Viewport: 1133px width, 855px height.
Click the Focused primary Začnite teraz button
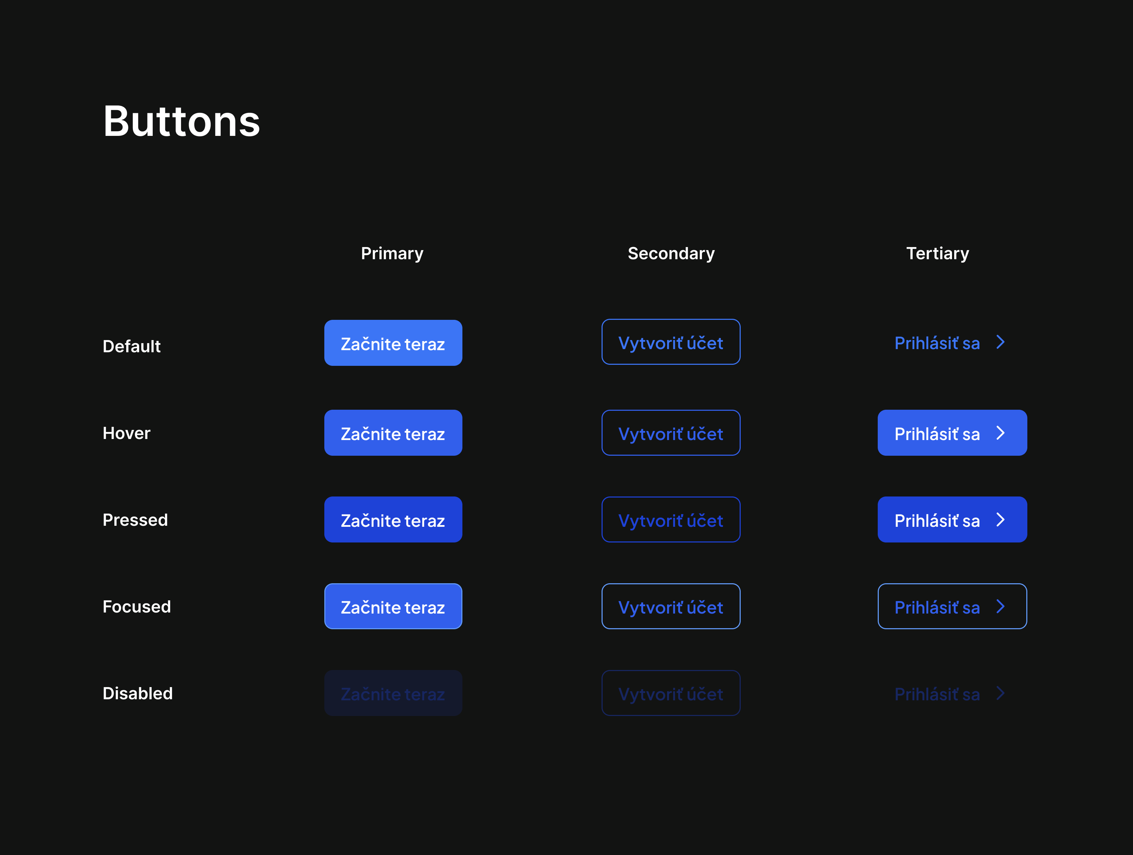[393, 606]
